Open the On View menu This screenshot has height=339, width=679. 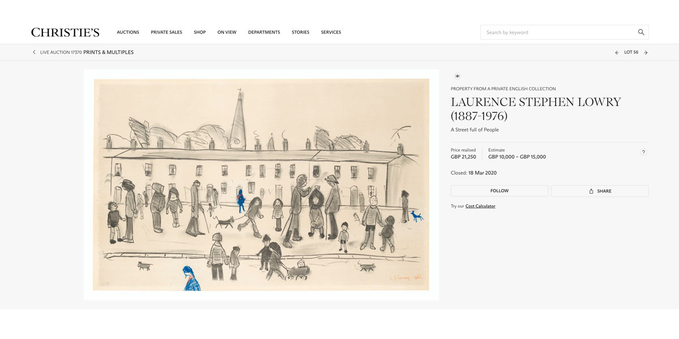[227, 32]
